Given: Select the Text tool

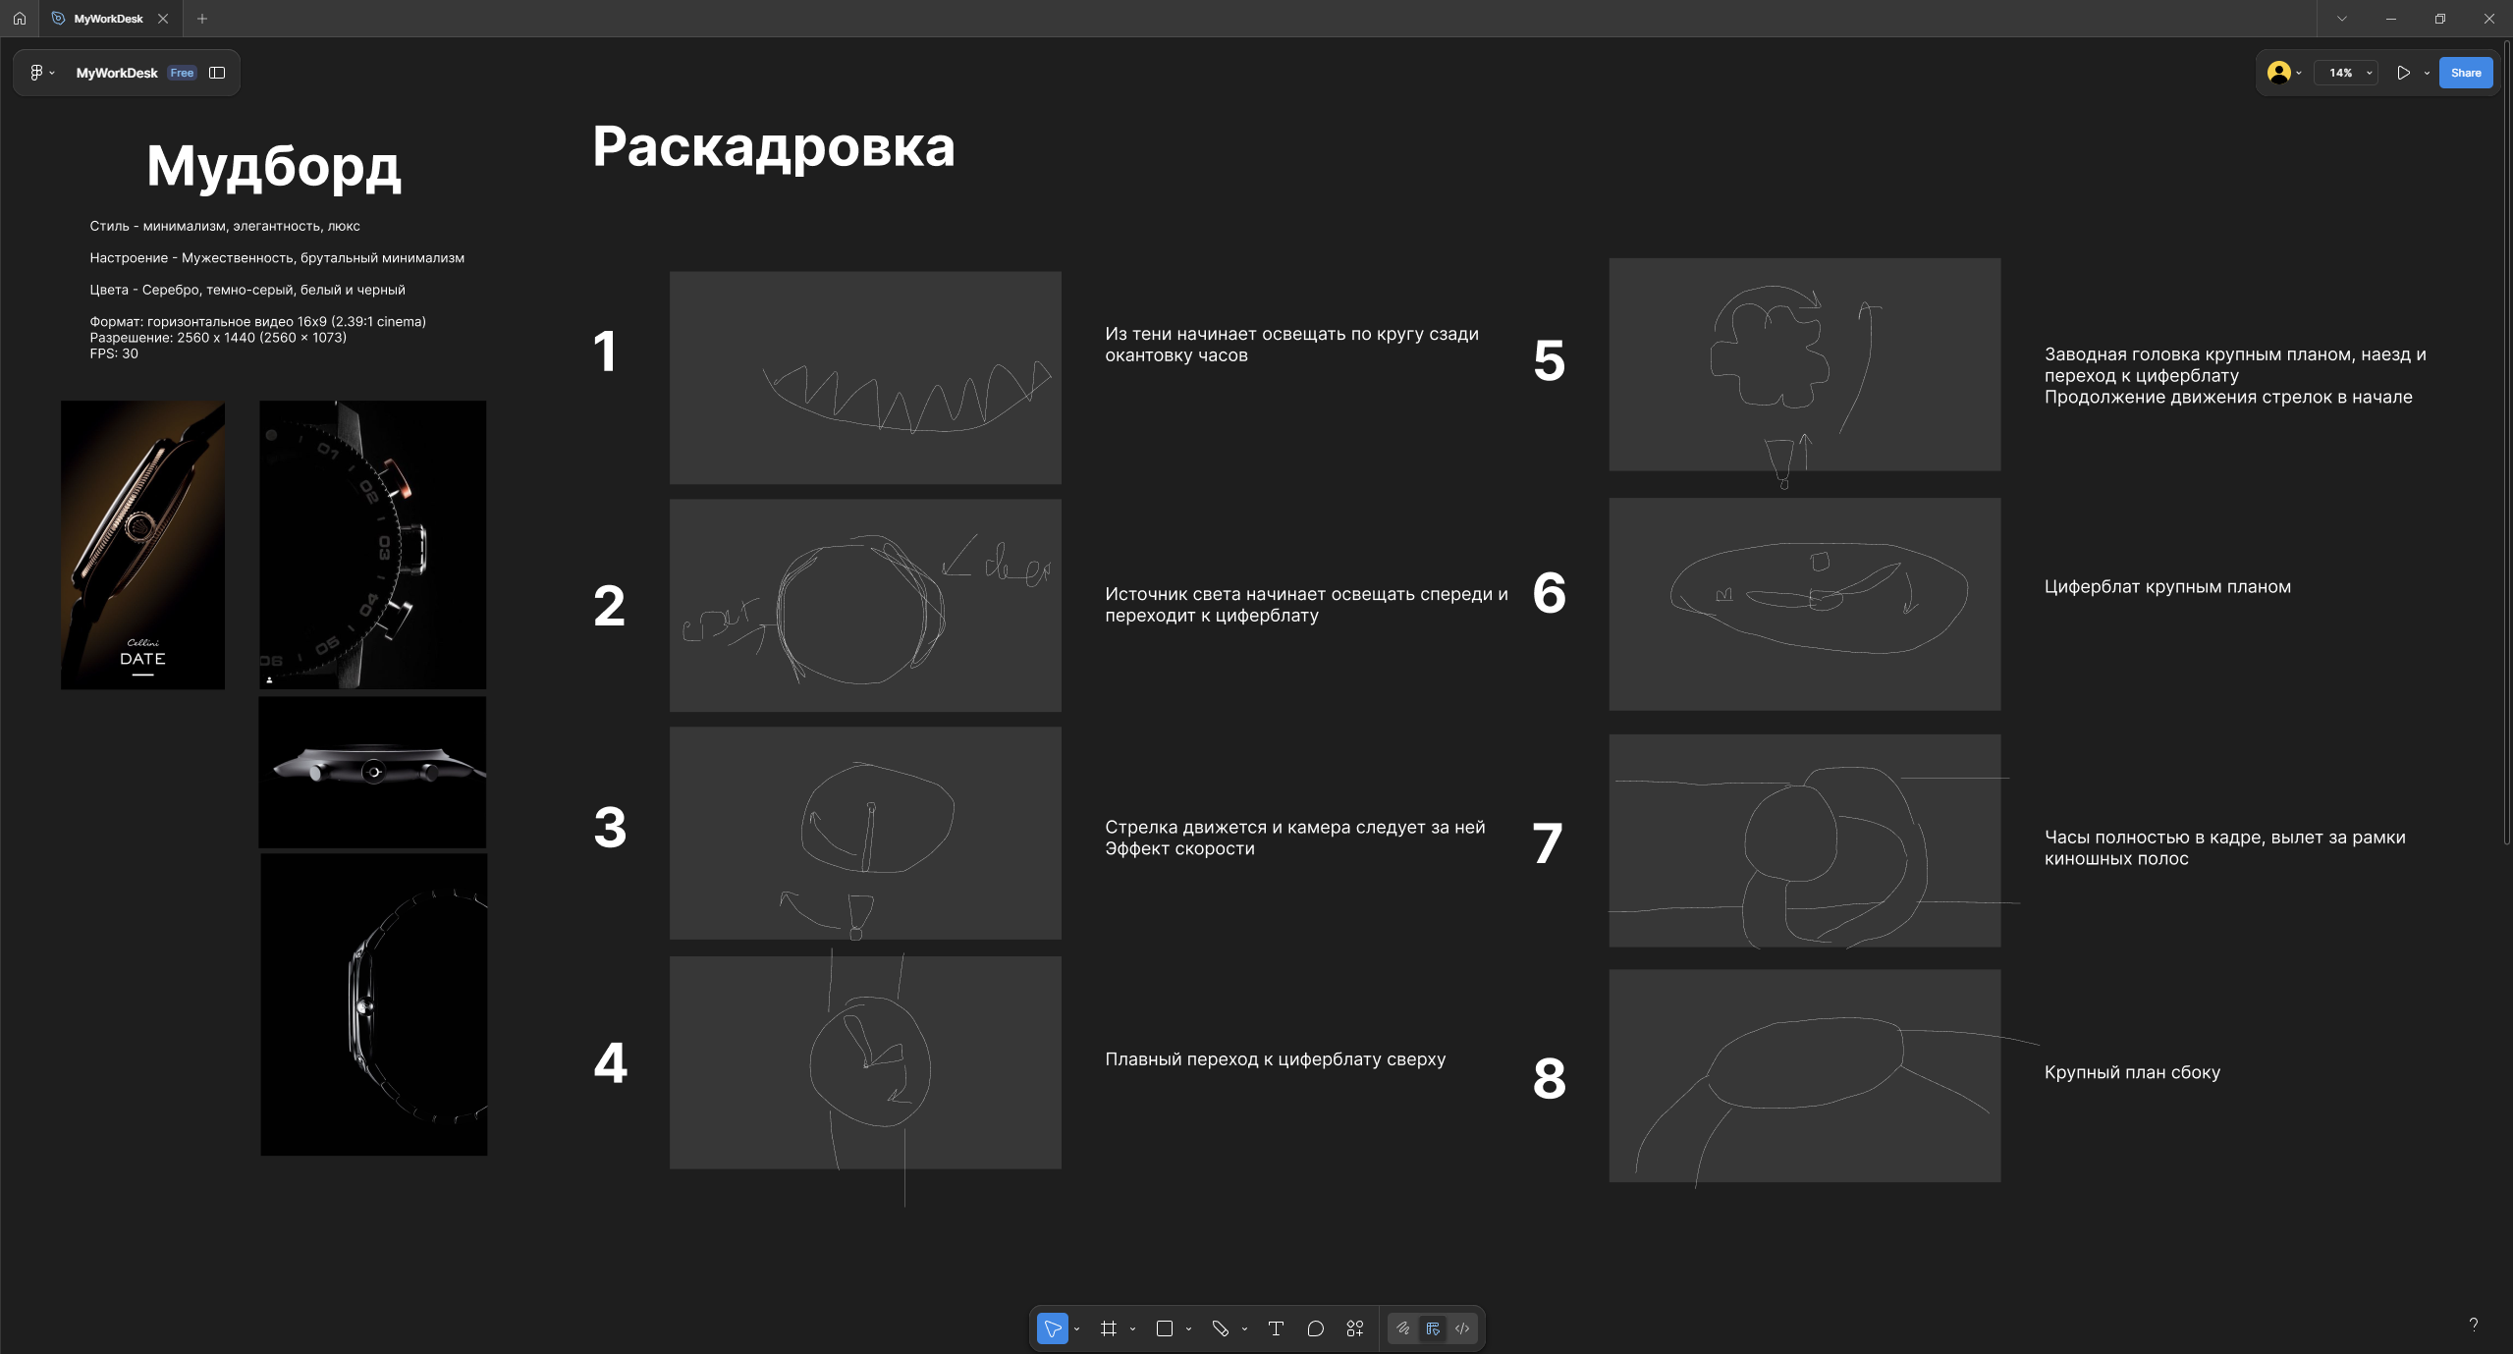Looking at the screenshot, I should (x=1276, y=1328).
